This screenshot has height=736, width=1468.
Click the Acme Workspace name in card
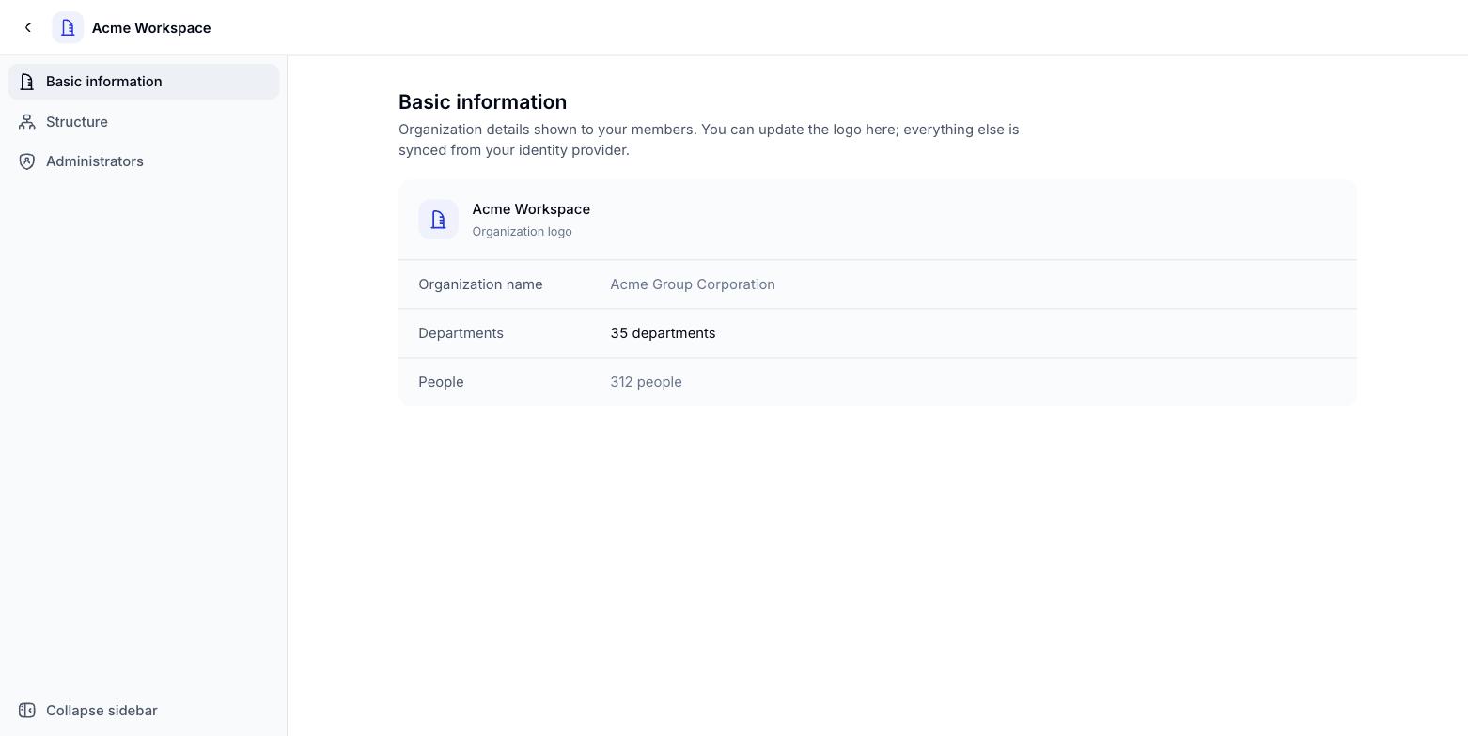[x=531, y=209]
